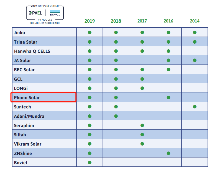Click the REC Solar row label
The image size is (223, 177).
click(x=24, y=70)
